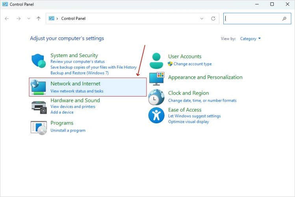The image size is (295, 197).
Task: Open Clock and Region heading
Action: 189,93
